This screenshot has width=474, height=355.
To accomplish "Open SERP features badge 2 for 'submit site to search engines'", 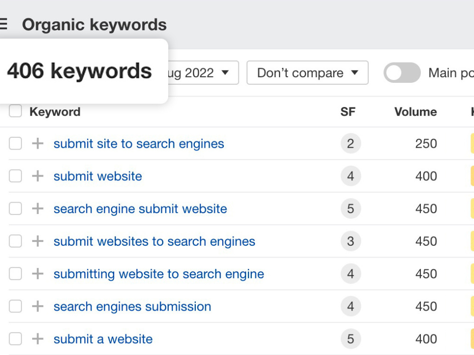I will (x=351, y=143).
